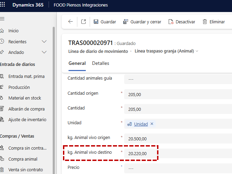Image resolution: width=232 pixels, height=174 pixels.
Task: Switch to the Detalles tab
Action: tap(101, 63)
